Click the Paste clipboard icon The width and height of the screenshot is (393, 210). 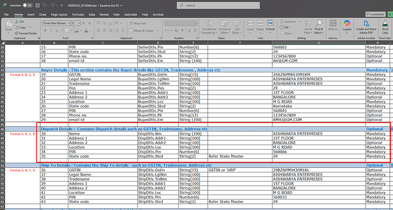9,24
